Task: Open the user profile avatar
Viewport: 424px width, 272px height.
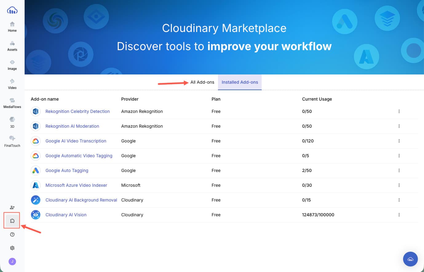Action: (12, 262)
